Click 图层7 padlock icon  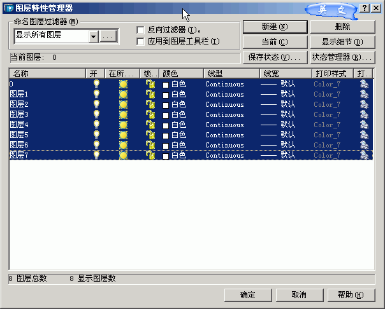click(x=150, y=155)
